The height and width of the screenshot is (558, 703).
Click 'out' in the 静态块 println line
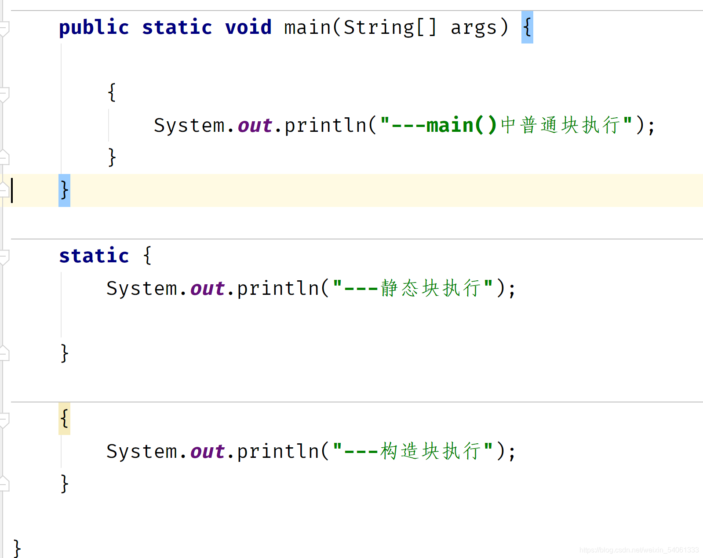pyautogui.click(x=208, y=289)
